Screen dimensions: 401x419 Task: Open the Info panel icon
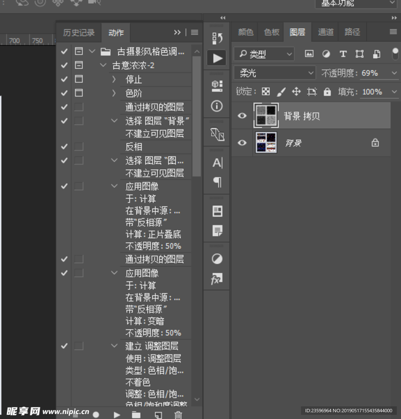tap(217, 106)
